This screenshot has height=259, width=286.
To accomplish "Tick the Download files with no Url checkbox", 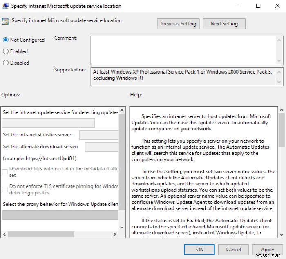I will point(5,172).
